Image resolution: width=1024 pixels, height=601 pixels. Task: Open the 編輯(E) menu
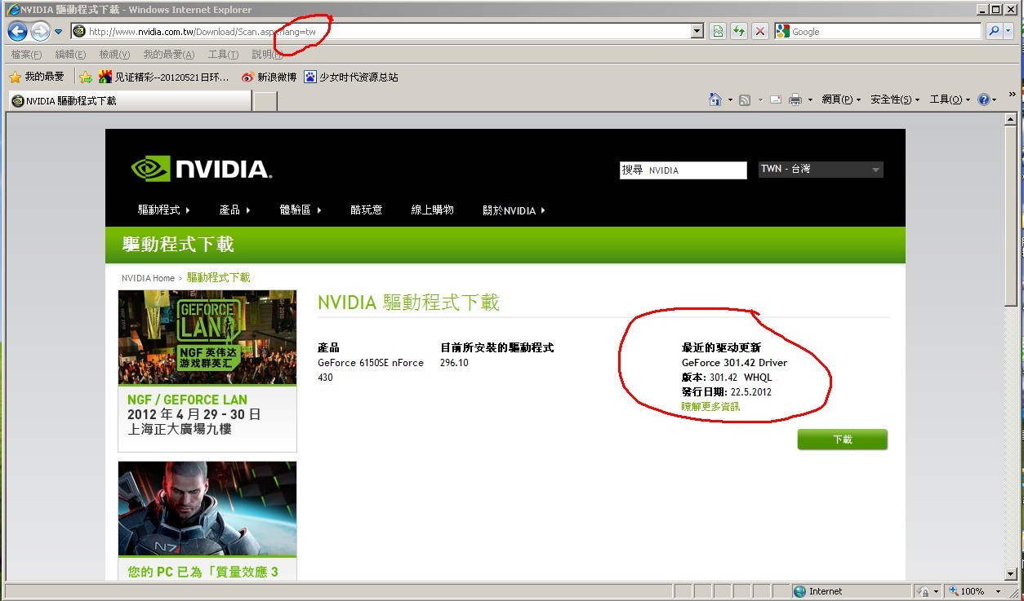click(x=70, y=55)
